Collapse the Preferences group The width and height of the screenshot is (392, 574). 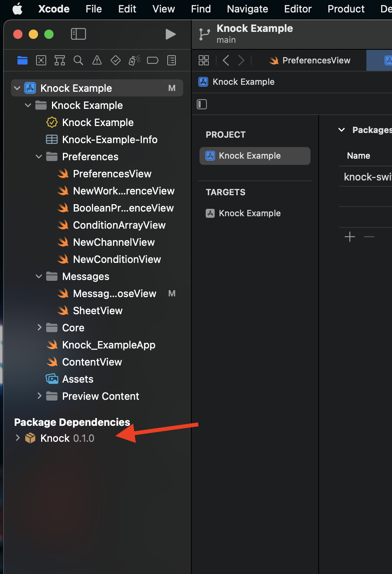(39, 157)
